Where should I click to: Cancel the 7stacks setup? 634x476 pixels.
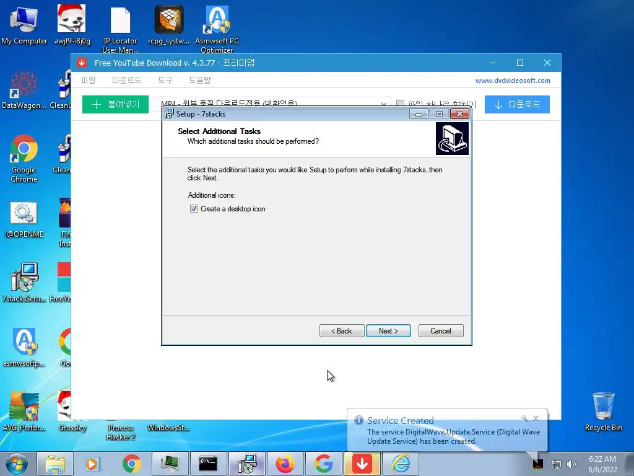click(441, 331)
